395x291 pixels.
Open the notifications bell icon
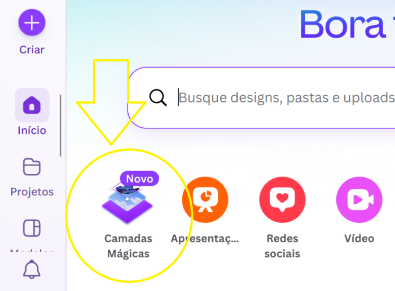pyautogui.click(x=32, y=270)
